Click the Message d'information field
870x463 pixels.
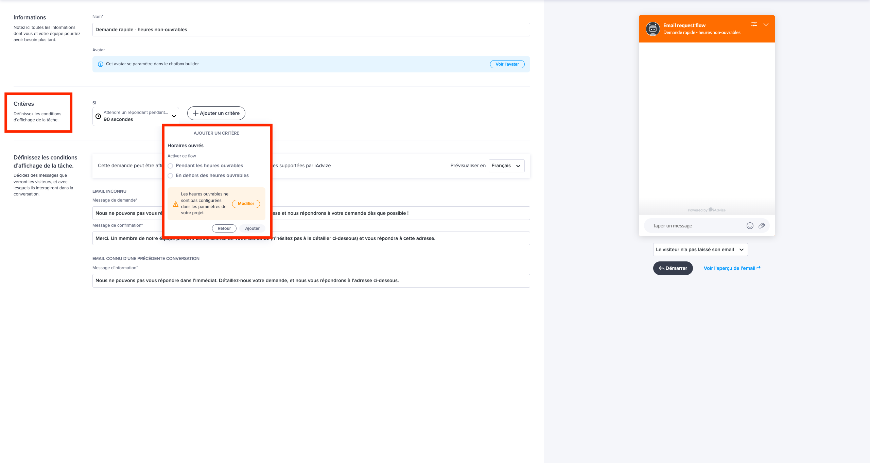311,281
